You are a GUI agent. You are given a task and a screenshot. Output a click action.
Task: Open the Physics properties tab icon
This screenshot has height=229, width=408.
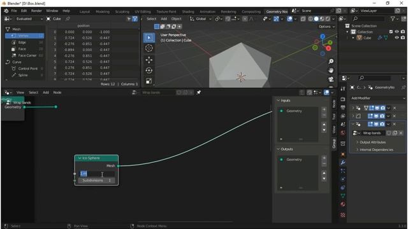coord(343,179)
